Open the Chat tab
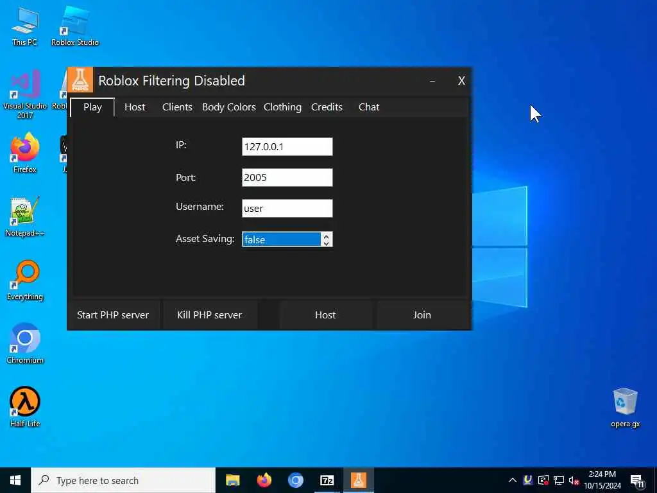 pyautogui.click(x=369, y=107)
